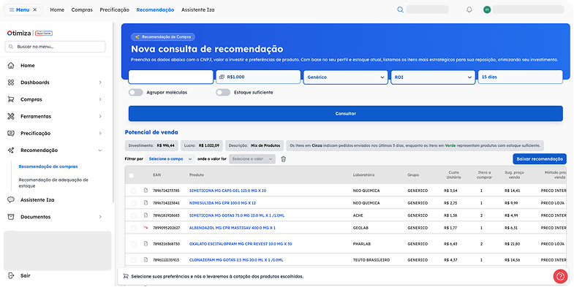Viewport: 574px width, 287px height.
Task: Click the Dashboards grid icon
Action: tap(11, 83)
